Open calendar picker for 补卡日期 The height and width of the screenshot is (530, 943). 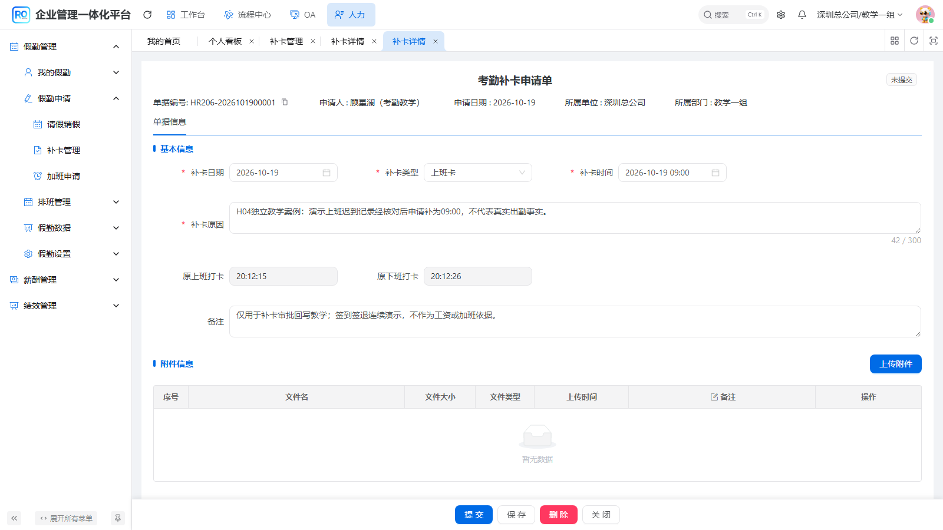tap(327, 173)
